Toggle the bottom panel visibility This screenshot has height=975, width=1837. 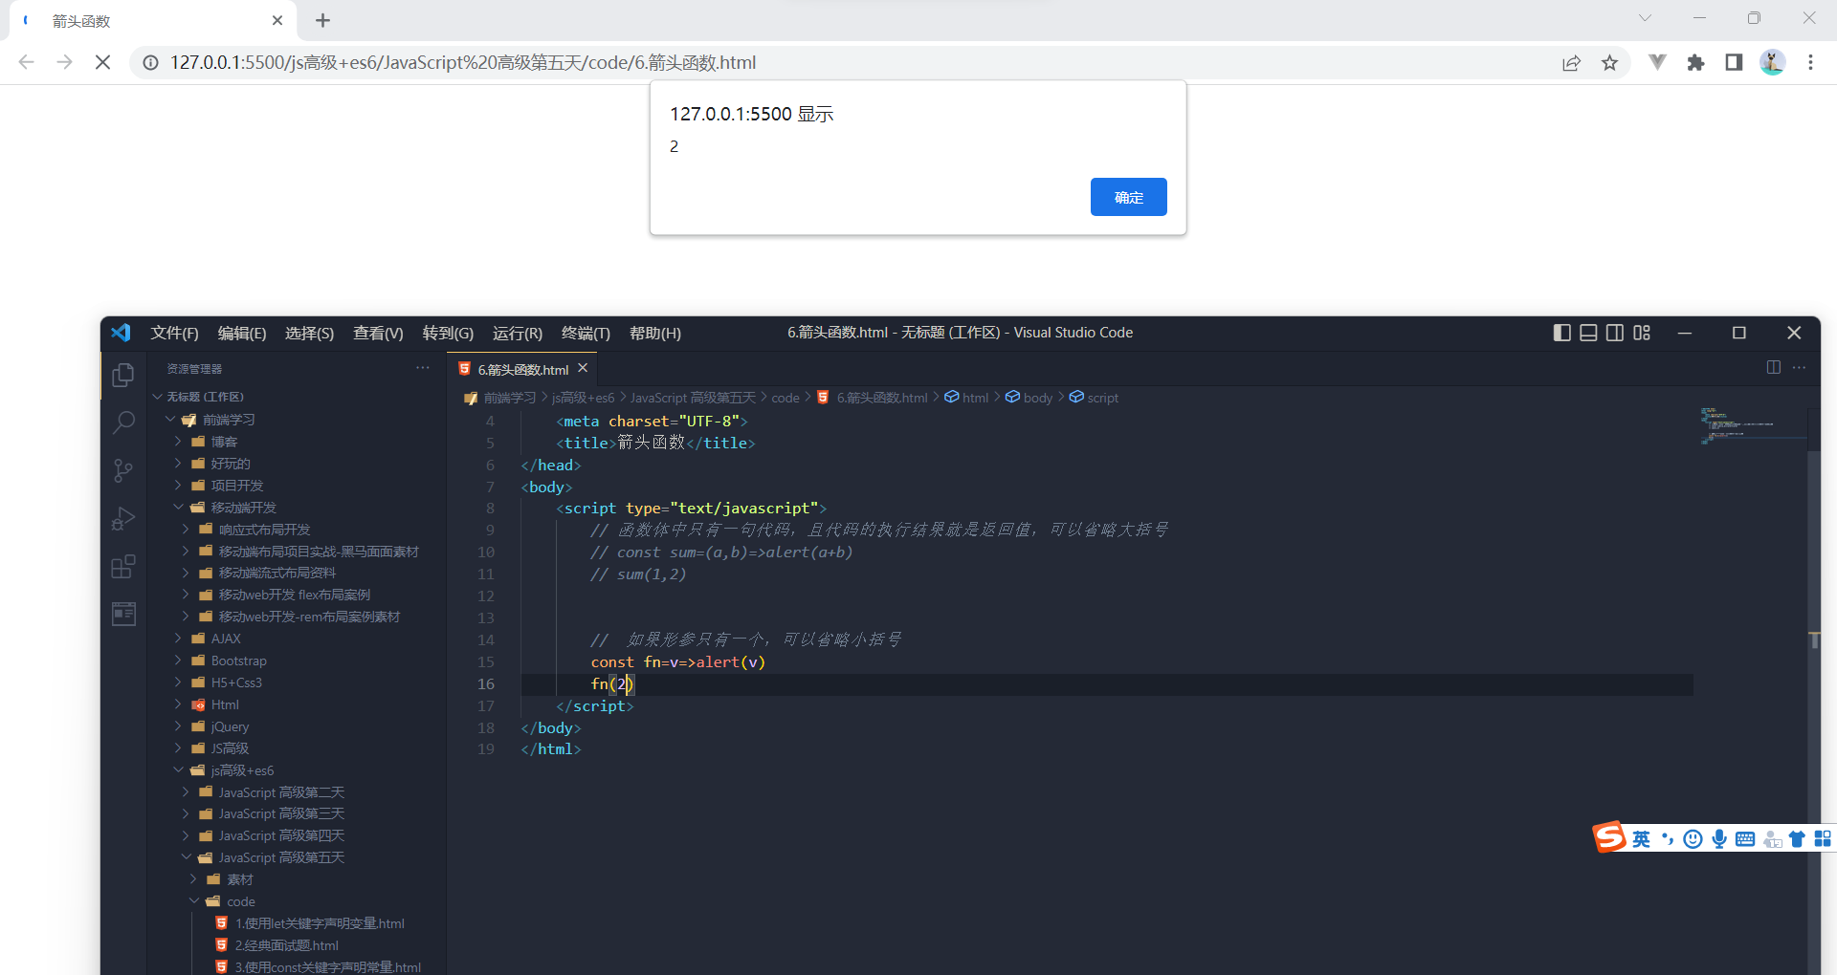coord(1588,333)
